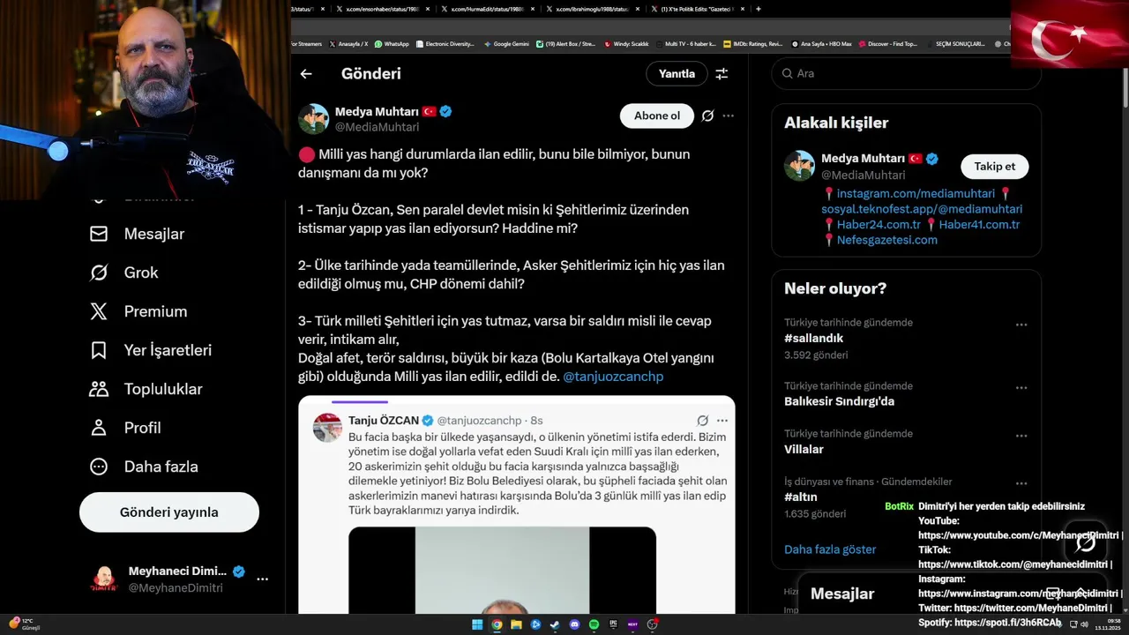Click Daha fazla göster link
Image resolution: width=1129 pixels, height=635 pixels.
(830, 549)
